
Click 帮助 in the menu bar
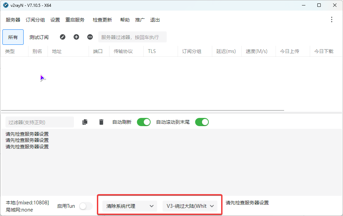(125, 20)
